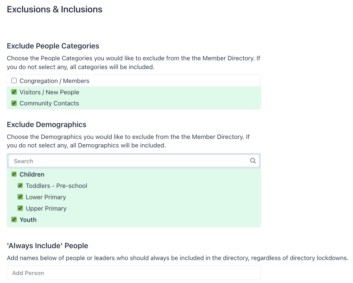Screen dimensions: 353x283
Task: Click the Exclusions & Inclusions page heading
Action: point(55,10)
